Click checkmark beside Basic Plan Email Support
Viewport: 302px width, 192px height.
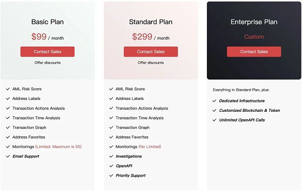click(x=8, y=156)
